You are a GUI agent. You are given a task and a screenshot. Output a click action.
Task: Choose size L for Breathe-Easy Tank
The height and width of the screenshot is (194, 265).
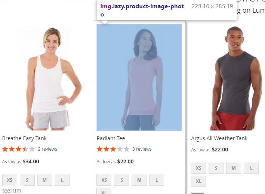62,180
